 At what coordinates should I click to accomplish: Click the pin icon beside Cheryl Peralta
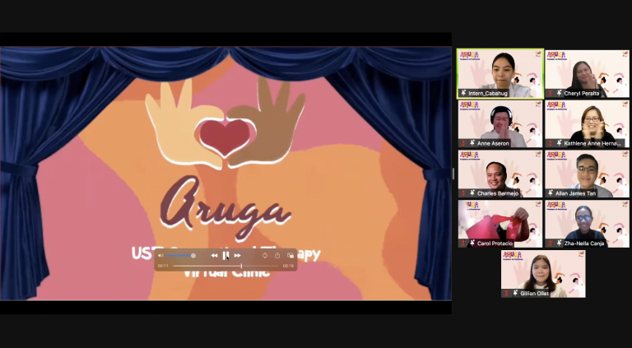(x=559, y=93)
